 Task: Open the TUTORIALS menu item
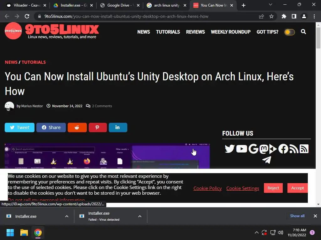[168, 32]
